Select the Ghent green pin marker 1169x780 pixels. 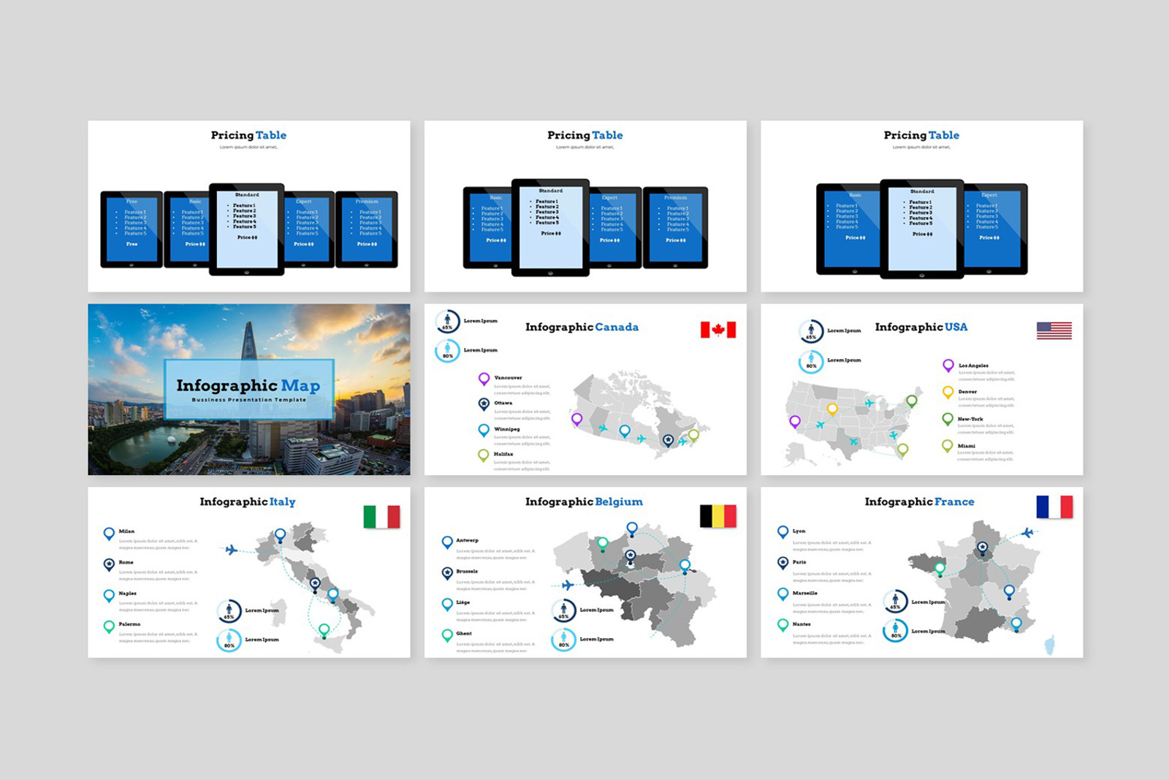click(x=447, y=635)
